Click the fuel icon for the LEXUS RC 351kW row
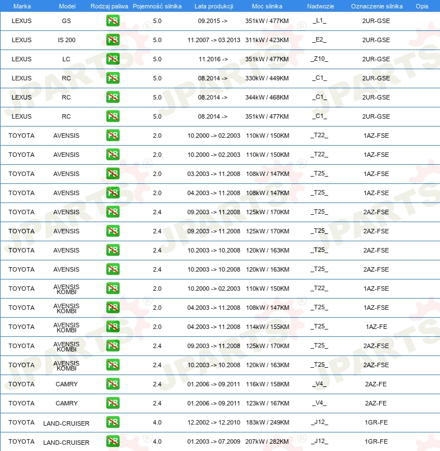This screenshot has width=440, height=451. [x=113, y=116]
